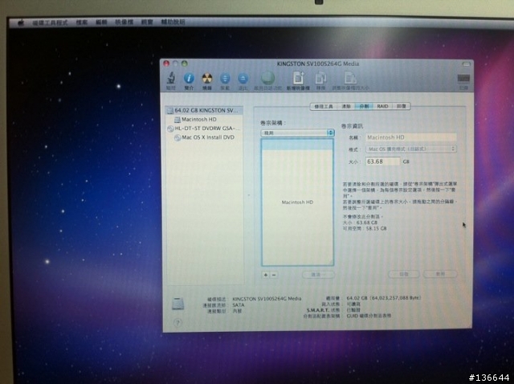
Task: Click the Name field showing Macintosh HD
Action: click(x=410, y=137)
